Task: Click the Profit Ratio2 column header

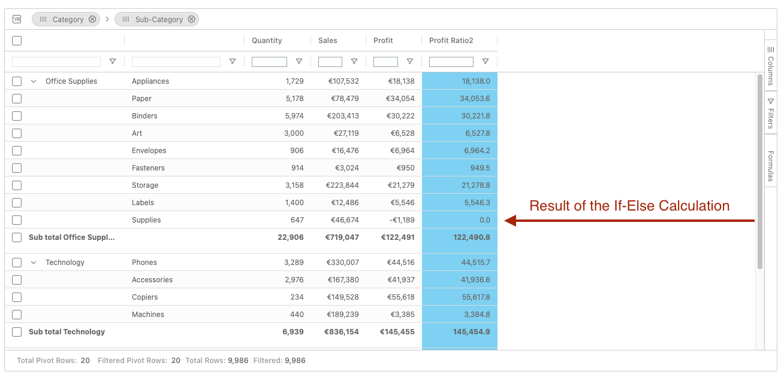Action: (451, 41)
